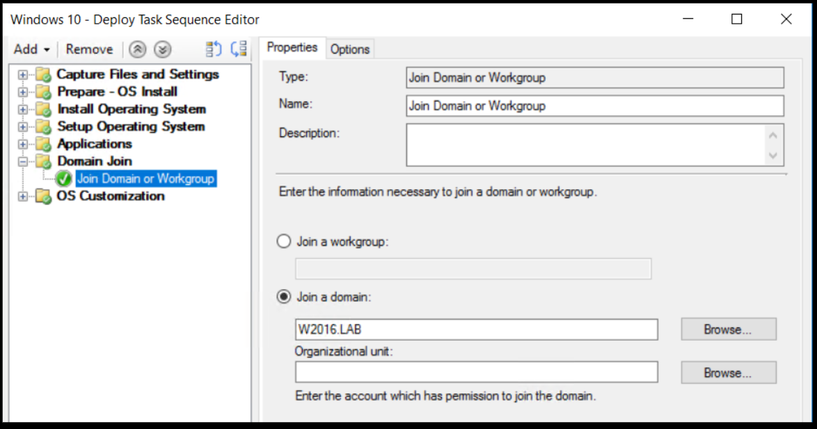Click the Applications group folder icon
The width and height of the screenshot is (817, 429).
coord(42,144)
